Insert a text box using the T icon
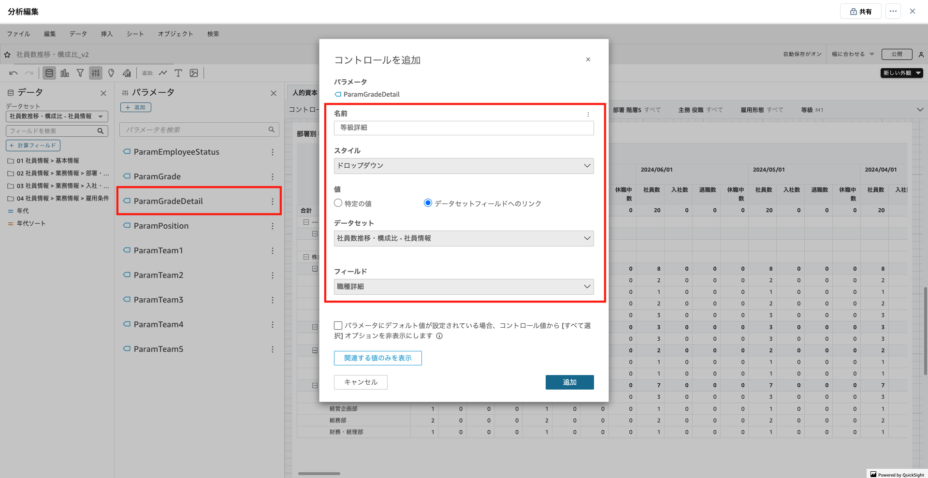 click(x=178, y=73)
